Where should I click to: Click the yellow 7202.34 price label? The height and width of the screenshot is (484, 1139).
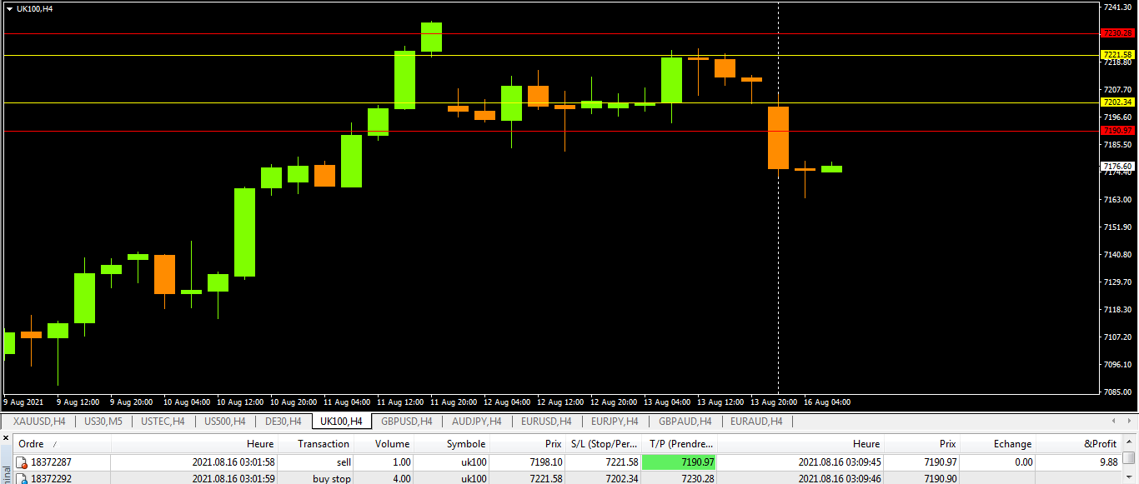click(x=1117, y=102)
